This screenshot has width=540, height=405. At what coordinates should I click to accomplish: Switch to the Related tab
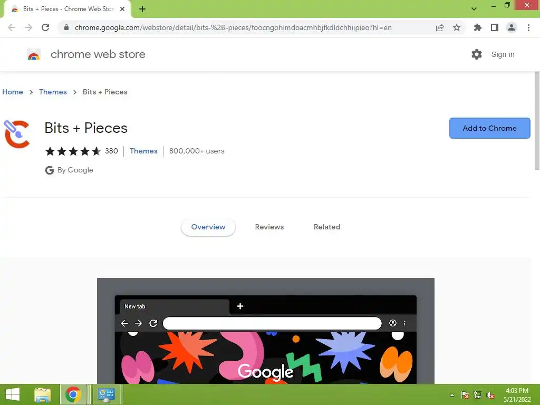[327, 227]
